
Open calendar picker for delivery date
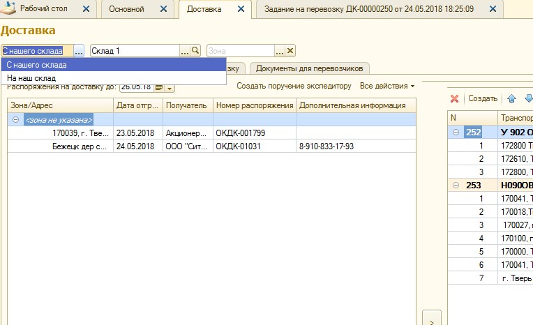158,87
